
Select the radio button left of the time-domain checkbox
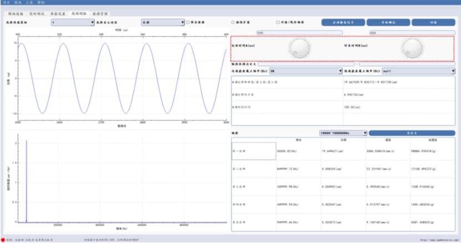[233, 23]
